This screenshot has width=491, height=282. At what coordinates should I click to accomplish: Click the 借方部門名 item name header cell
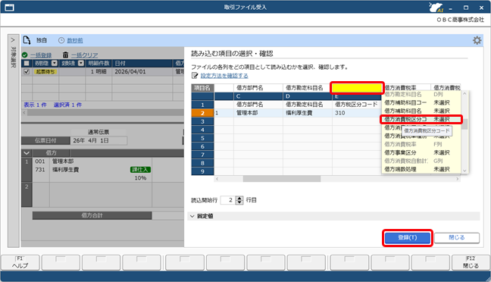(258, 88)
